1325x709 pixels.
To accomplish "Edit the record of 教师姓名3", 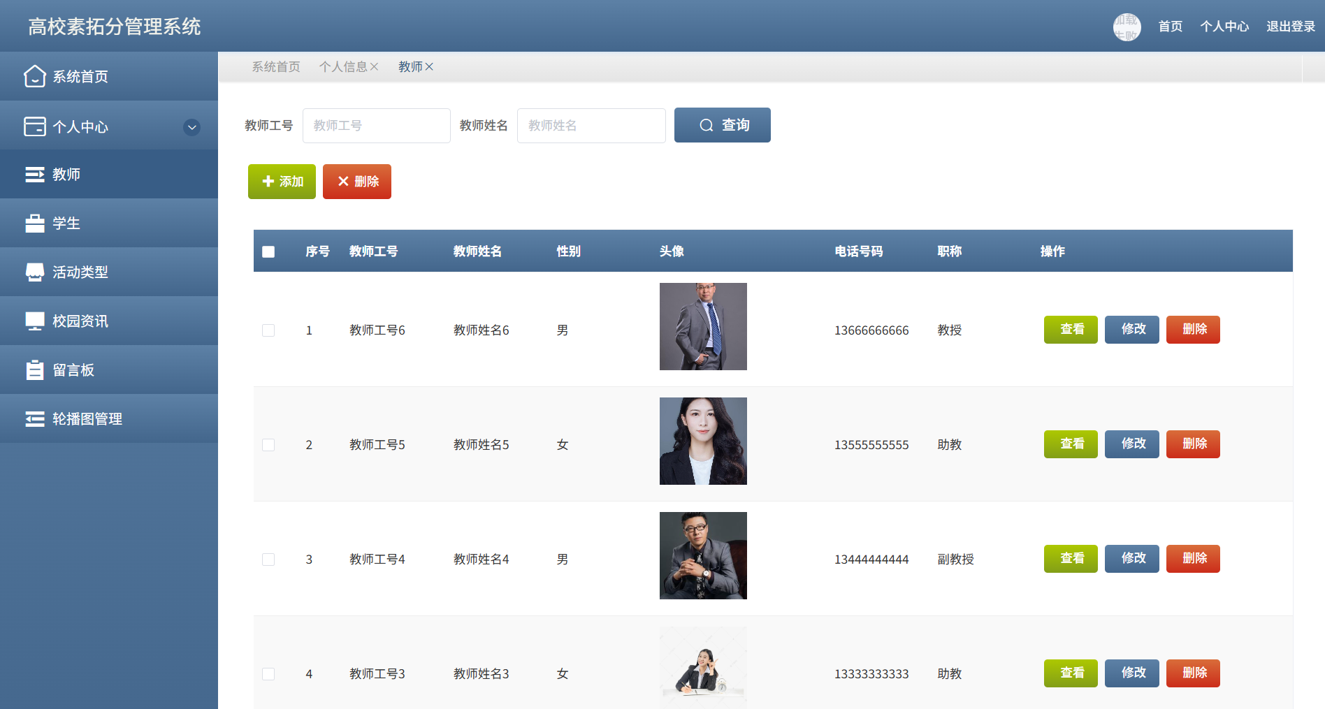I will [x=1132, y=673].
